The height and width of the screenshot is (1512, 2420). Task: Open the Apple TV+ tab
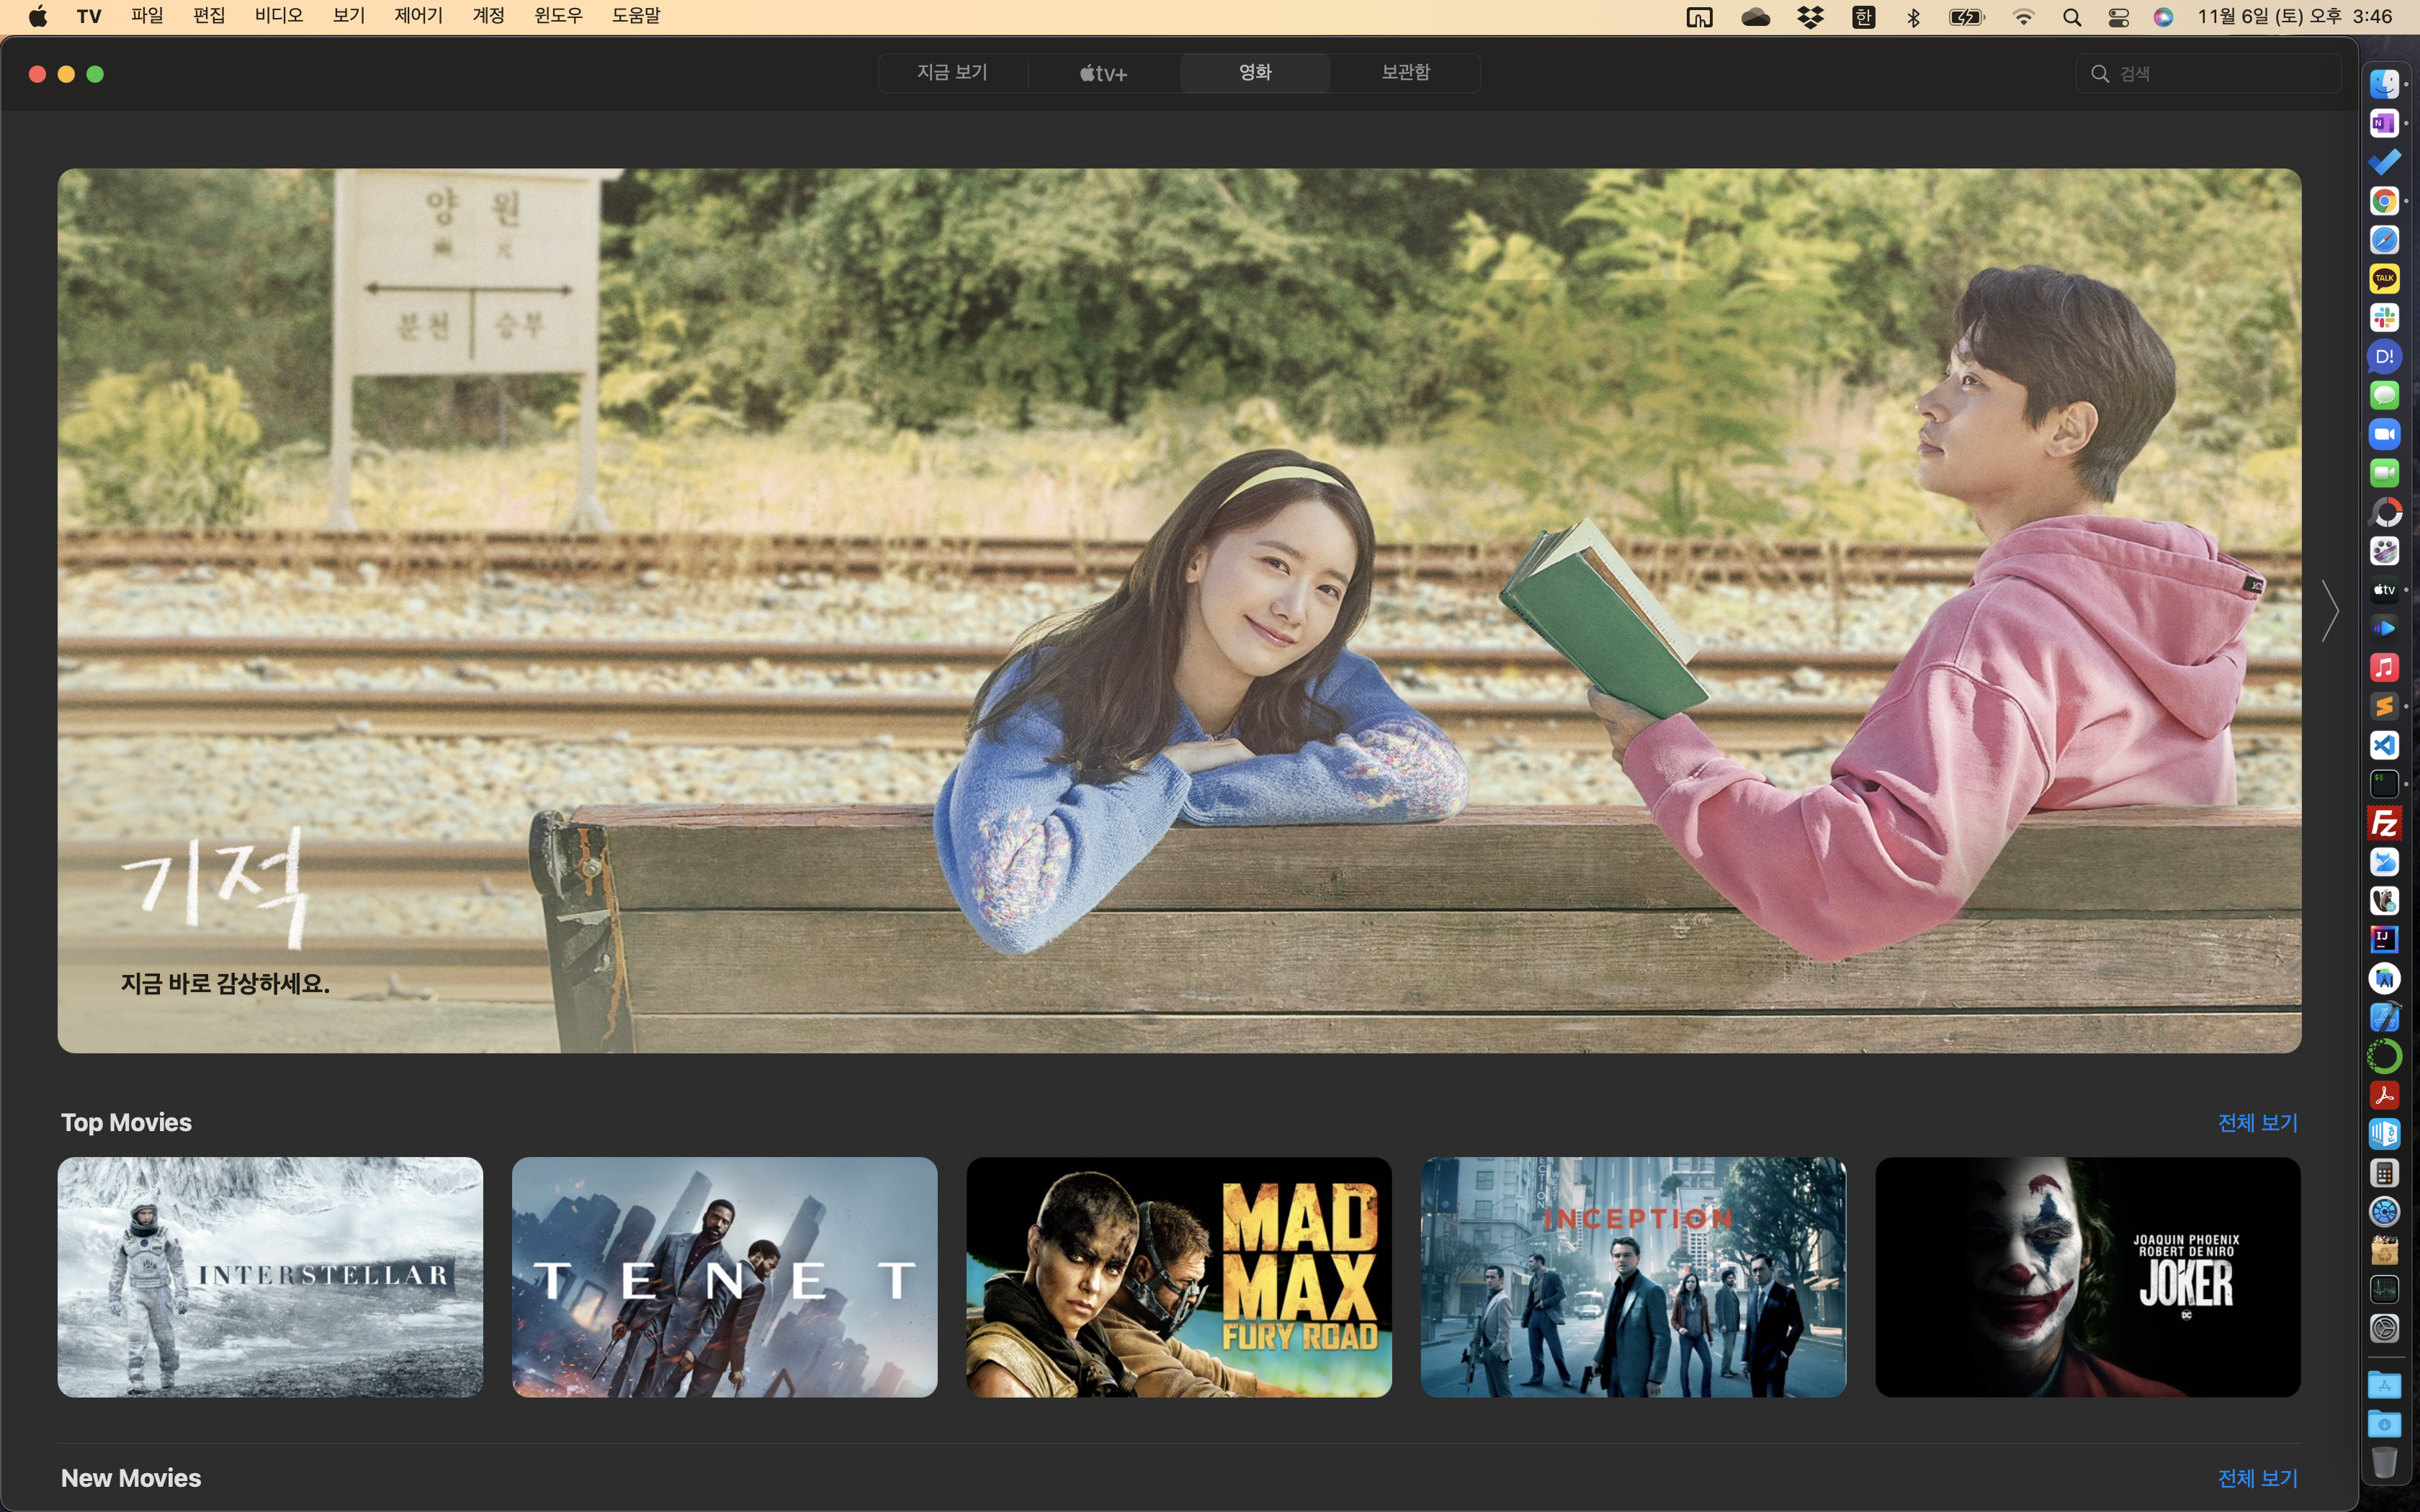coord(1104,73)
